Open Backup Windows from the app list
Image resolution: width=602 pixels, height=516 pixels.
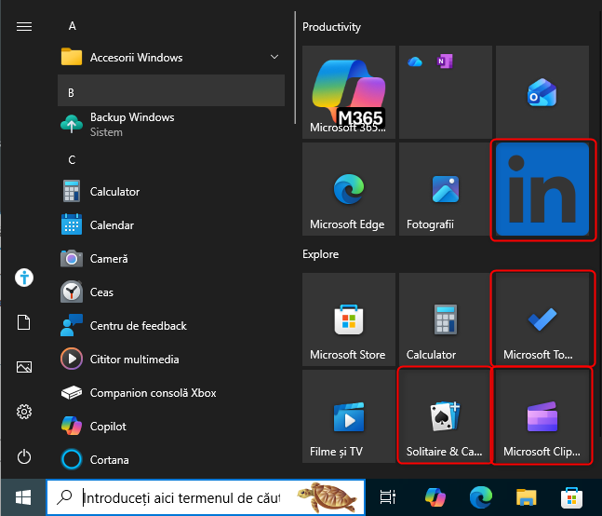(171, 124)
